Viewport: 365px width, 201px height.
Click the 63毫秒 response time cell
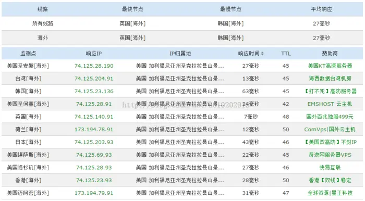[x=251, y=91]
